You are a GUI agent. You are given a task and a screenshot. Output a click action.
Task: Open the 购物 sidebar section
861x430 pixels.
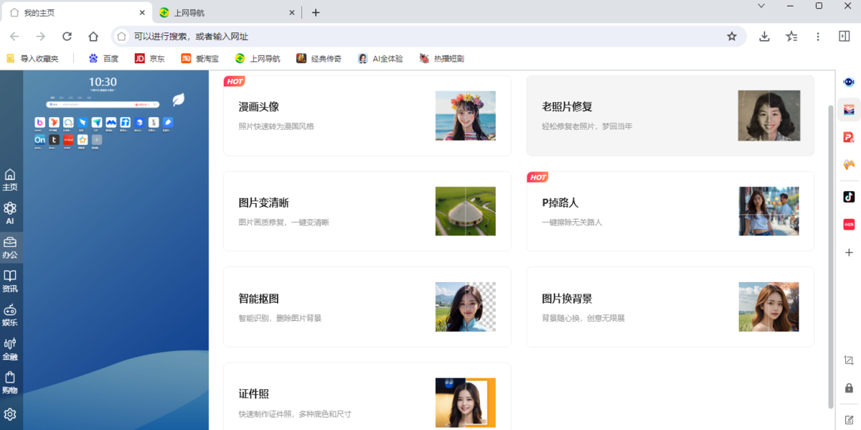point(10,383)
